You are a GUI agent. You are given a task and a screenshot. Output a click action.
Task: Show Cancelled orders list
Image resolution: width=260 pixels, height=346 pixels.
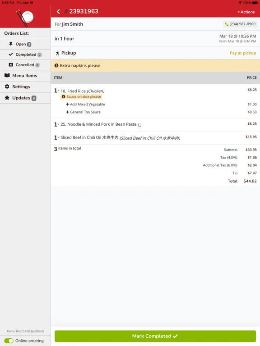pos(25,65)
